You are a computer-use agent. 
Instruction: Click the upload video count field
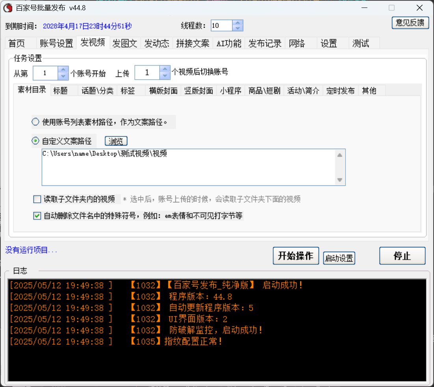(x=147, y=73)
